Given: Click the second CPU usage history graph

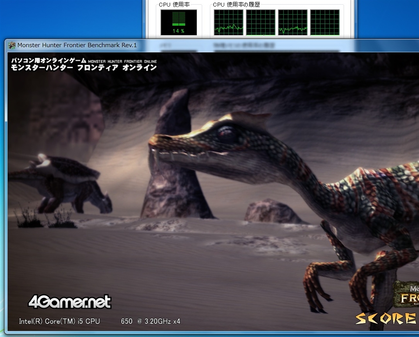Looking at the screenshot, I should click(x=261, y=22).
